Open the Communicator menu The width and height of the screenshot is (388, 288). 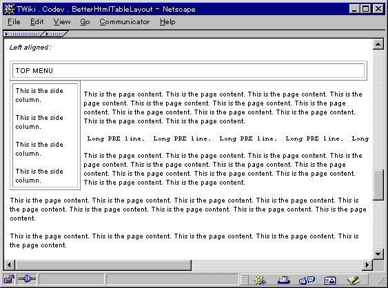pyautogui.click(x=125, y=22)
